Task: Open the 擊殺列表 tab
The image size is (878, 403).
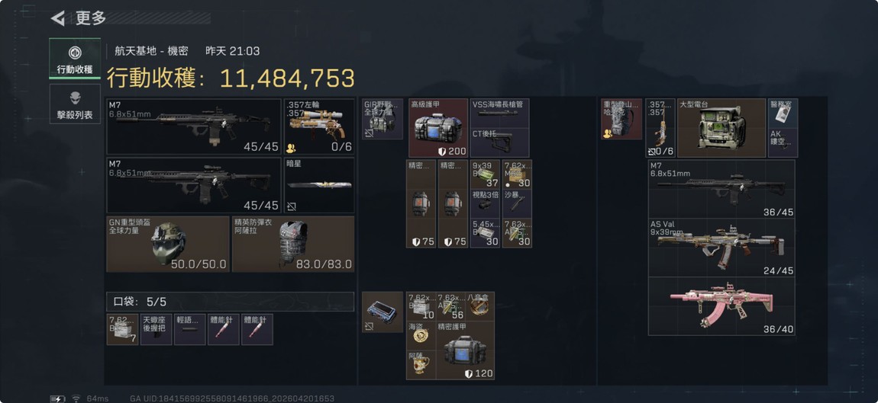Action: [75, 104]
